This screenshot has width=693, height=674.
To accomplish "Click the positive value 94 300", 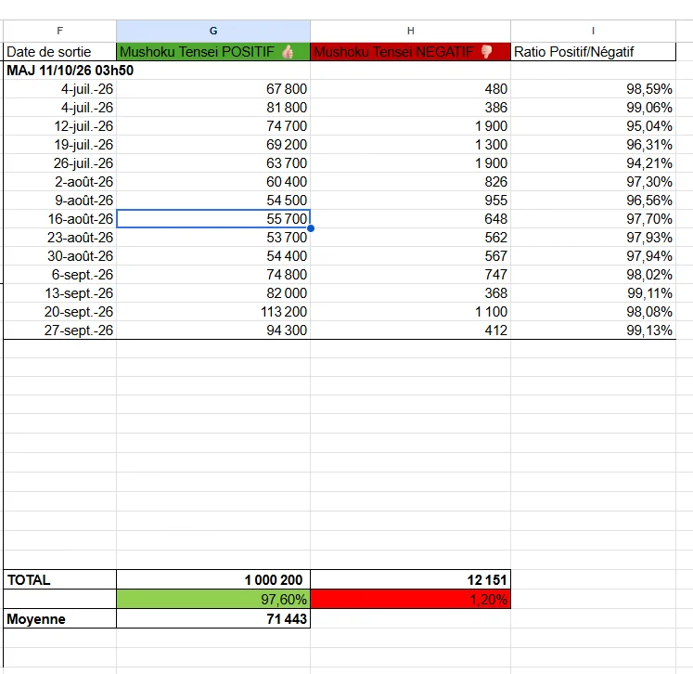I will (213, 331).
